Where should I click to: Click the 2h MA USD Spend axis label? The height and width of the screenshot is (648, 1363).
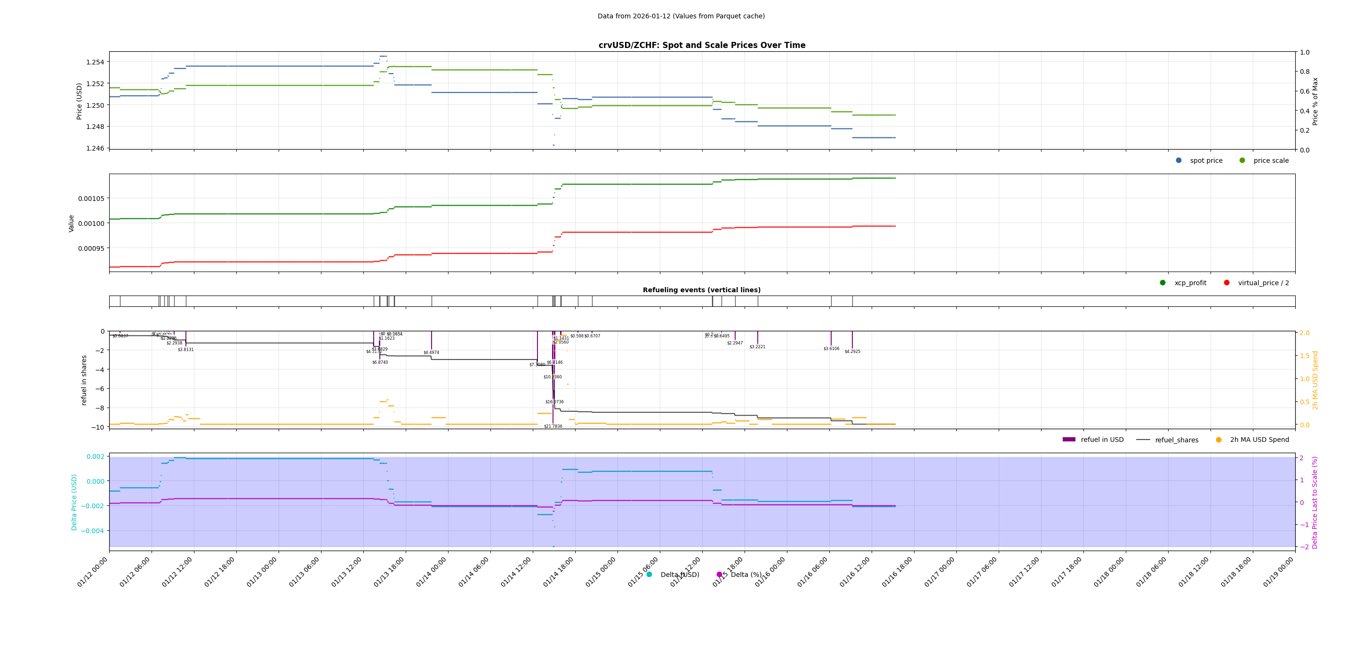pos(1315,380)
